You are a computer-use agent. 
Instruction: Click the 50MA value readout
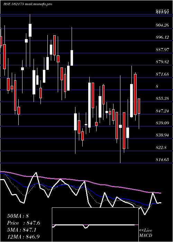click(x=18, y=216)
